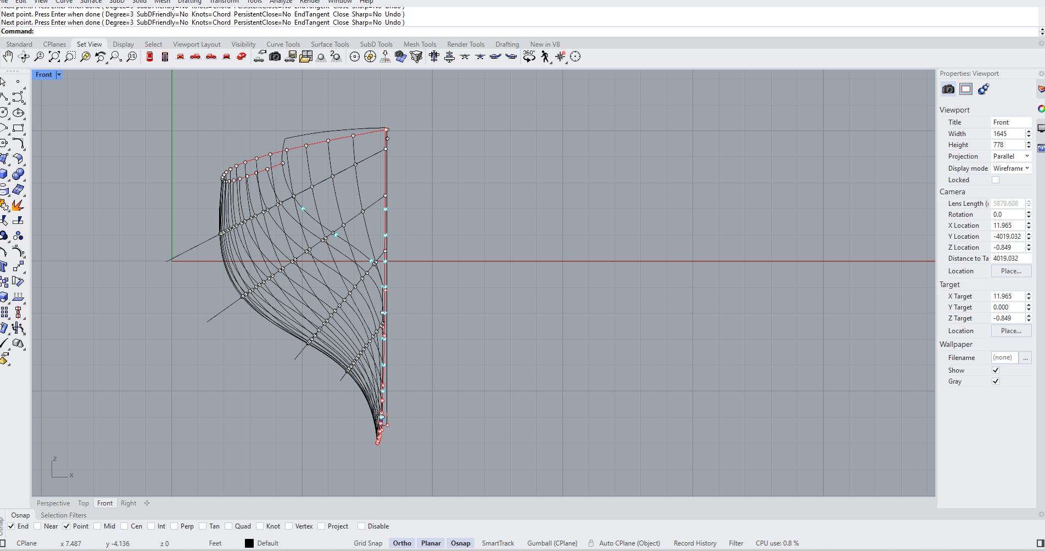
Task: Tick the Locked viewport checkbox
Action: point(996,180)
